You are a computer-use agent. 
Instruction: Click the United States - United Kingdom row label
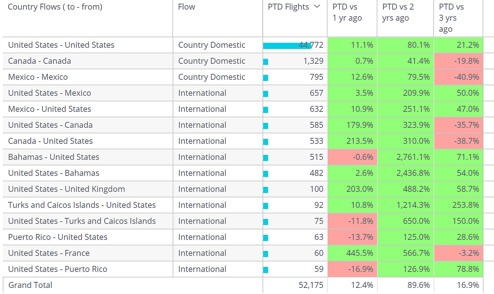click(x=66, y=189)
